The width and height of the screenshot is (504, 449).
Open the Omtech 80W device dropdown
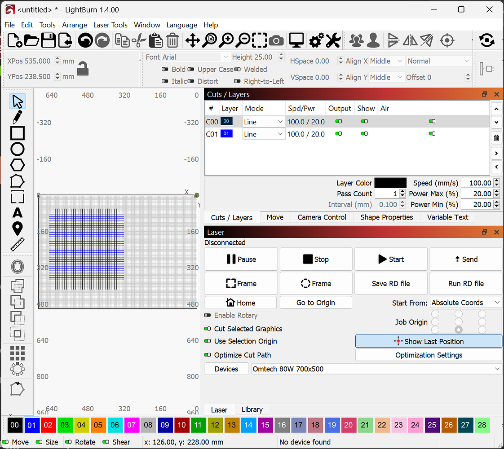(x=376, y=369)
